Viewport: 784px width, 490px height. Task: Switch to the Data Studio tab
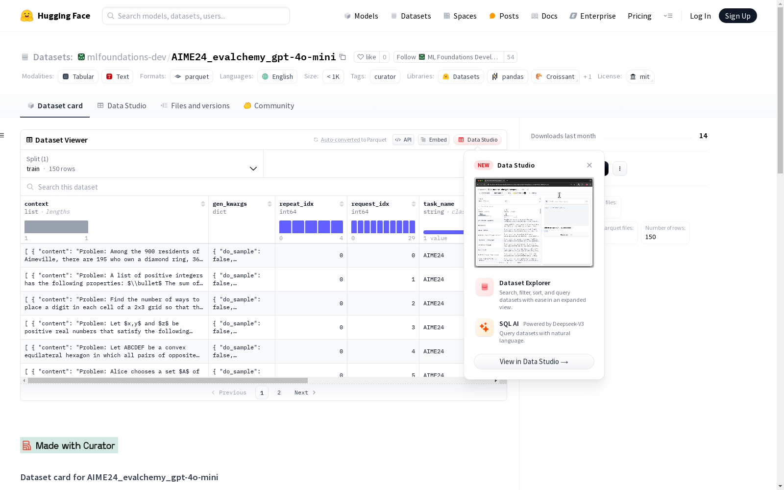coord(122,106)
